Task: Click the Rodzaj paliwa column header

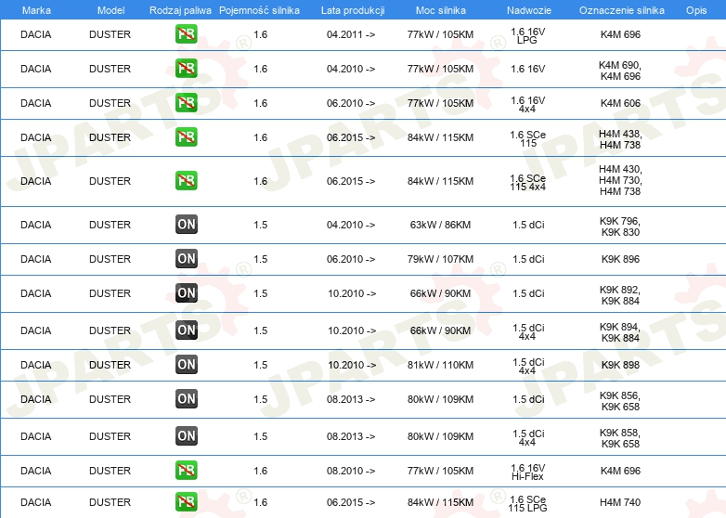Action: (x=180, y=10)
